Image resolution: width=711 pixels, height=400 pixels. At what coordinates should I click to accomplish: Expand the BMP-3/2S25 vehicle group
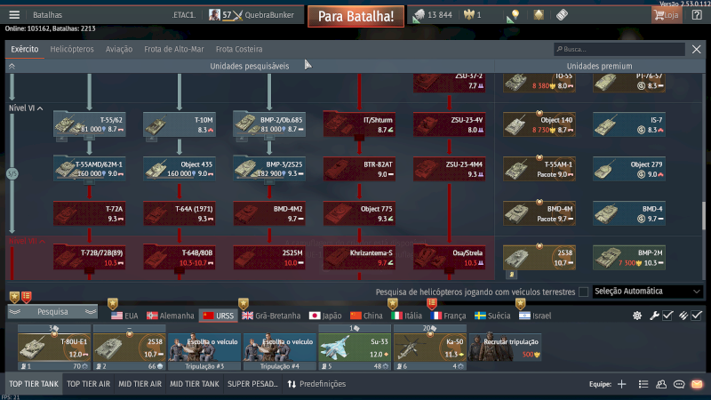click(269, 183)
